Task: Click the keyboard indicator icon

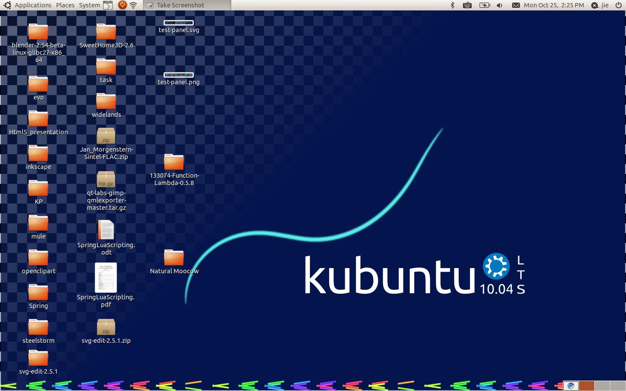Action: point(467,5)
